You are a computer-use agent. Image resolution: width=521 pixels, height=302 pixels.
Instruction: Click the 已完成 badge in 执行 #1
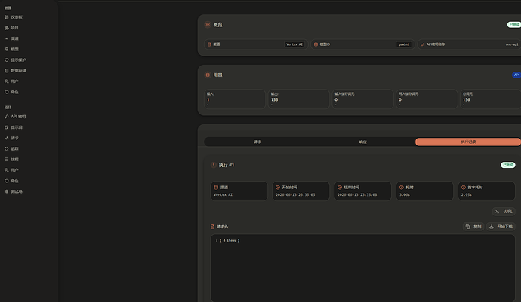508,165
